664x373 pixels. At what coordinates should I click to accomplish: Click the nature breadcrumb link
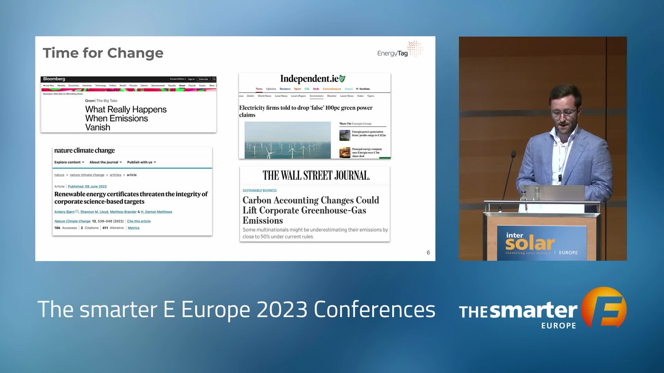(59, 175)
